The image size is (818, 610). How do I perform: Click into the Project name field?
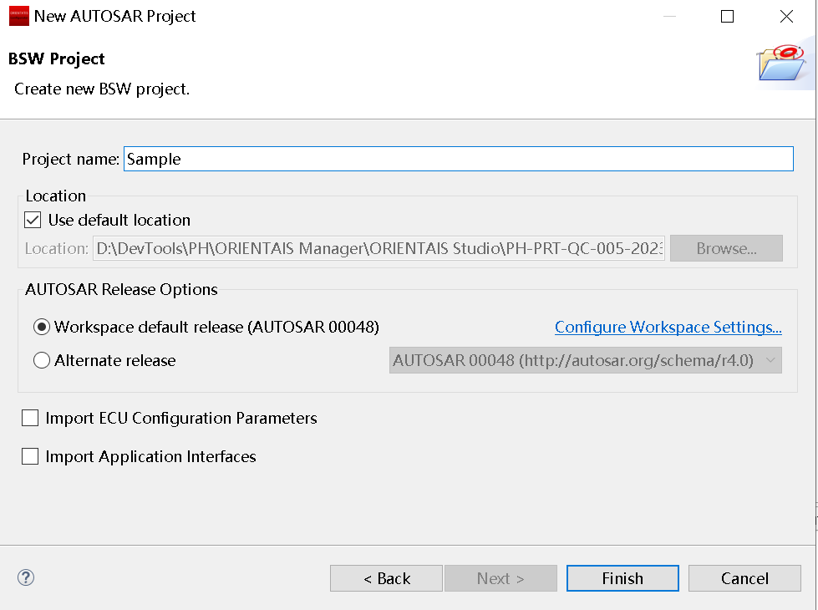458,159
